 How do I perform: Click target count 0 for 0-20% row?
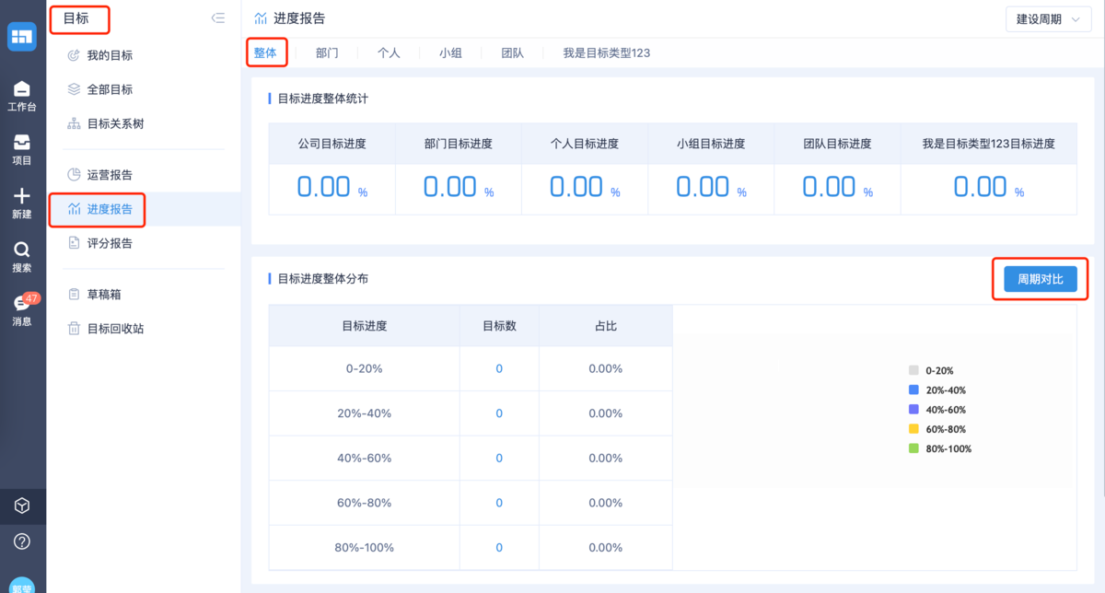(499, 368)
